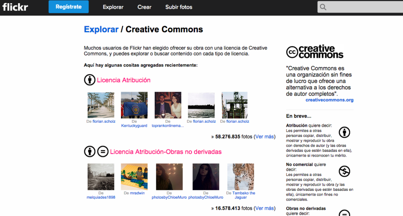Click the 'Obras no derivadas' bold term

coord(306,208)
